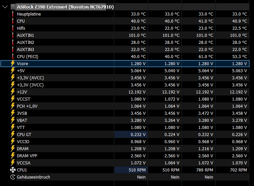The width and height of the screenshot is (254, 186).
Task: Click the lightning bolt icon for VCCSA
Action: (x=13, y=163)
